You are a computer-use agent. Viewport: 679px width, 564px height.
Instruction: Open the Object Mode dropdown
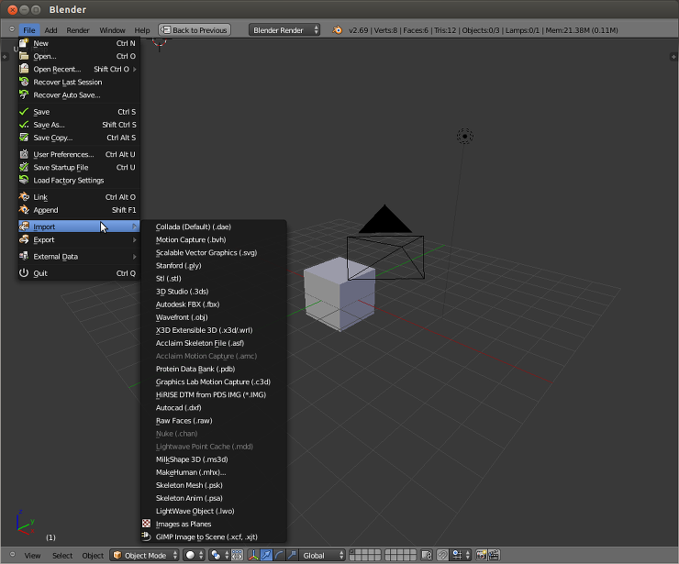point(145,556)
